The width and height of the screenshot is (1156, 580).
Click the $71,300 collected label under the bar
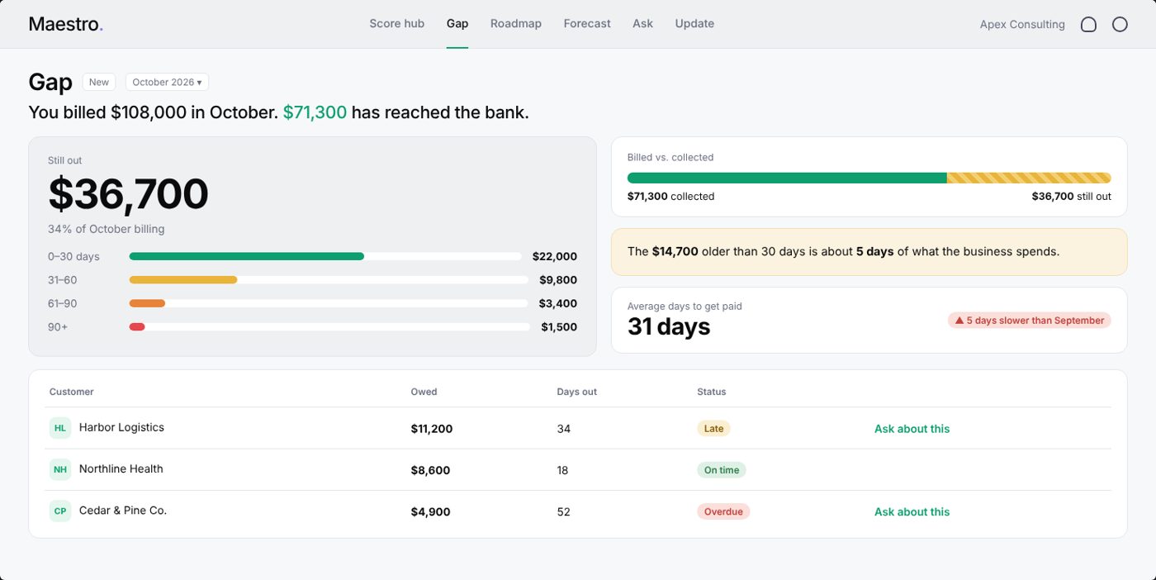tap(670, 197)
